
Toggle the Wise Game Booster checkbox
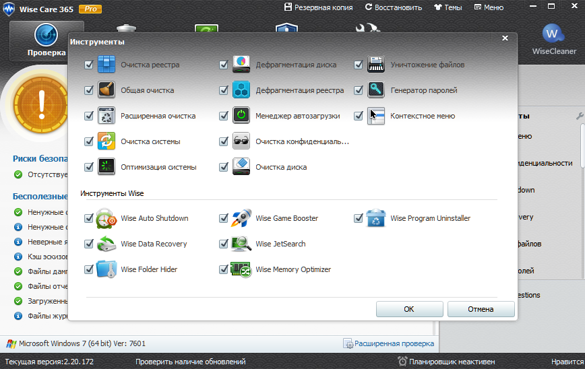click(224, 218)
